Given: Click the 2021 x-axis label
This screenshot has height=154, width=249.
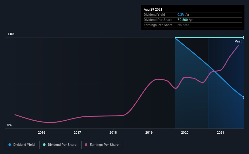Looking at the screenshot, I should click(x=220, y=132).
